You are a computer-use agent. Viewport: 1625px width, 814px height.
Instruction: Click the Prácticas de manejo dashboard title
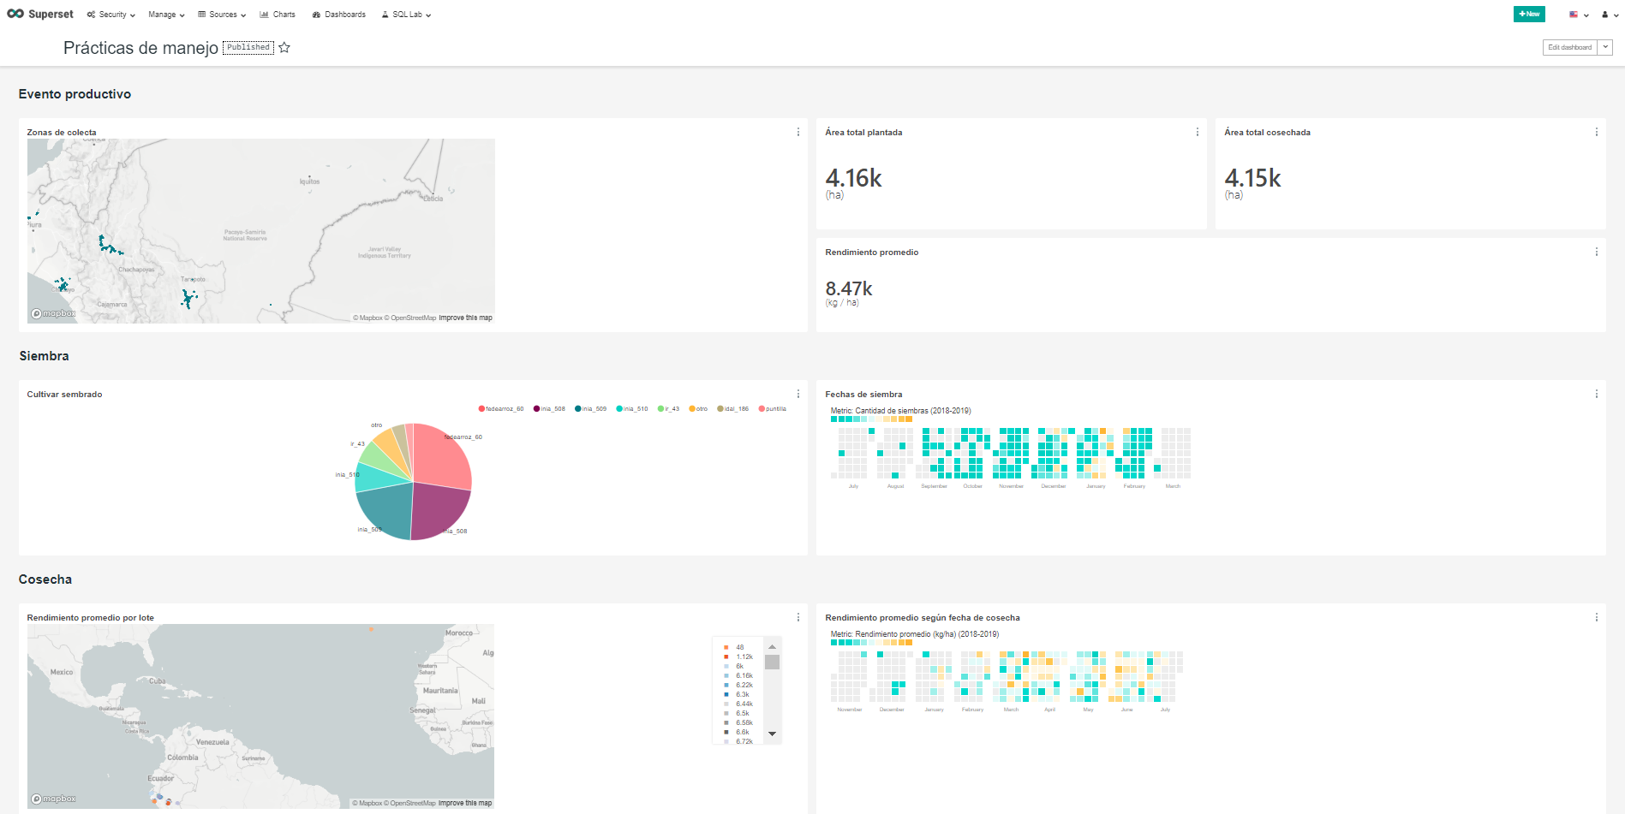click(140, 48)
